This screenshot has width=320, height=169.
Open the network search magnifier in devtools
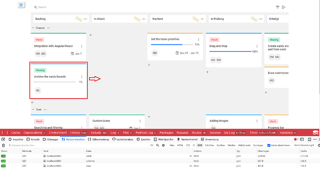pos(158,145)
